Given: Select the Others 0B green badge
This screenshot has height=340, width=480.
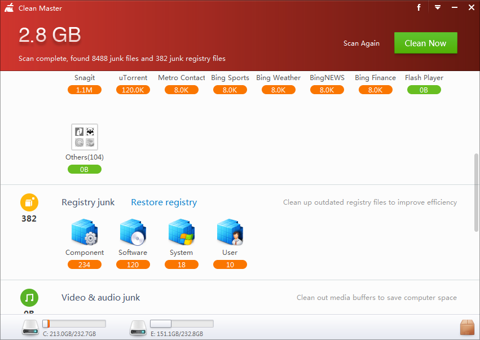Looking at the screenshot, I should (x=85, y=169).
